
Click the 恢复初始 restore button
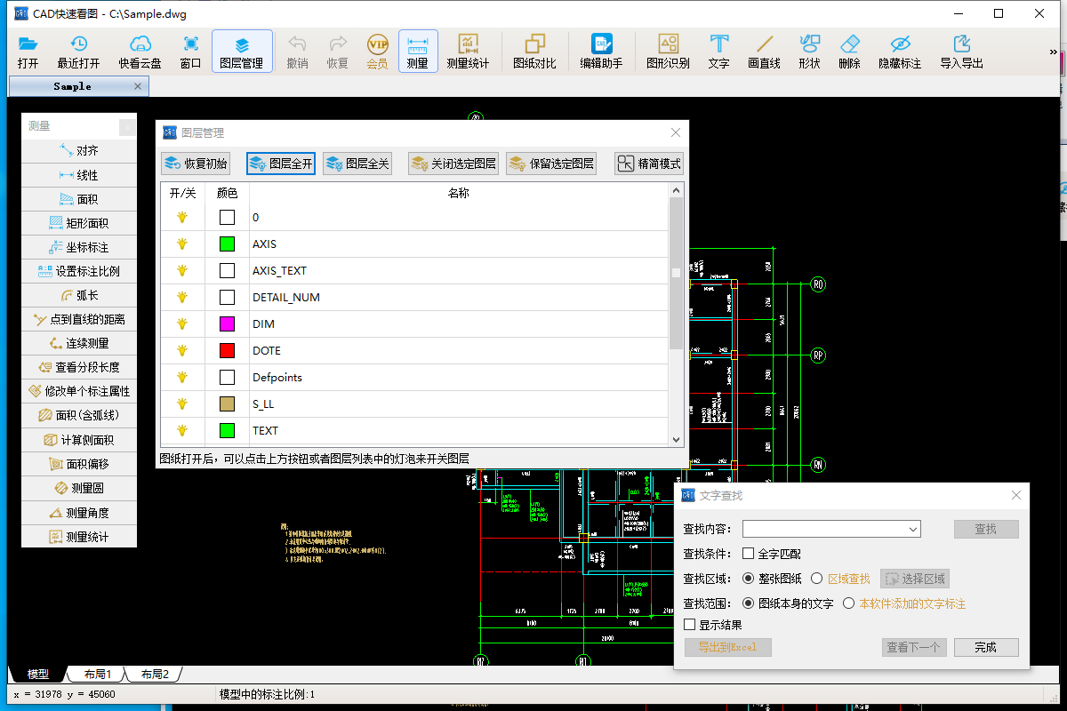[x=197, y=164]
